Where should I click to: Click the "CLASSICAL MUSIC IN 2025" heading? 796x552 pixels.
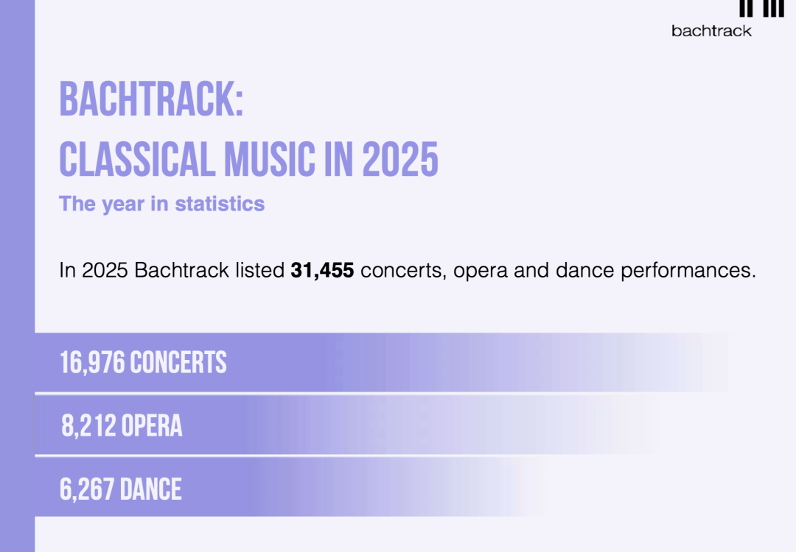coord(248,160)
